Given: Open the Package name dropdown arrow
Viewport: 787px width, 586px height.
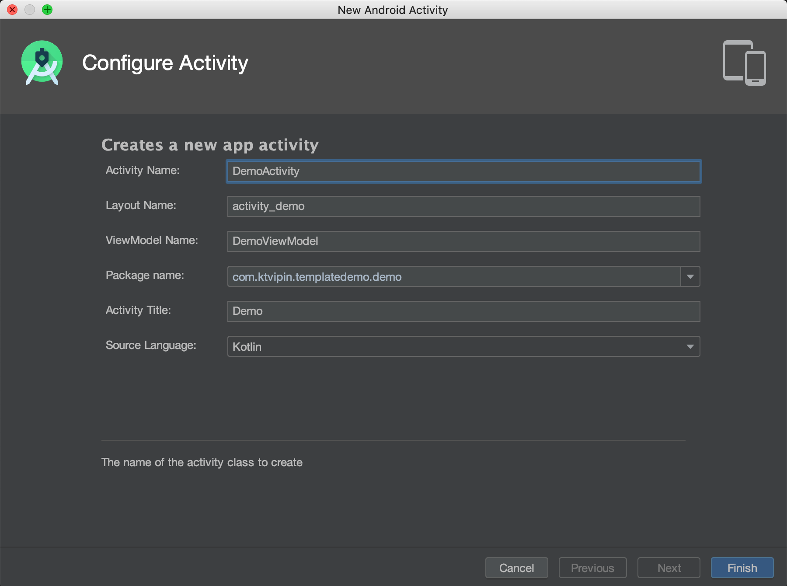Looking at the screenshot, I should tap(690, 276).
